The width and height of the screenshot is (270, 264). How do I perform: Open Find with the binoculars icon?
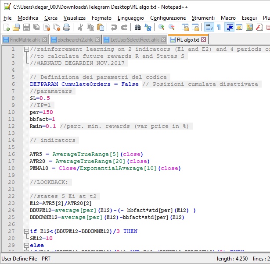click(137, 27)
